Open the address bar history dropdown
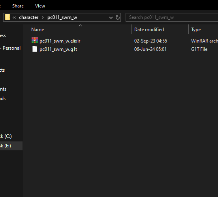 click(111, 18)
